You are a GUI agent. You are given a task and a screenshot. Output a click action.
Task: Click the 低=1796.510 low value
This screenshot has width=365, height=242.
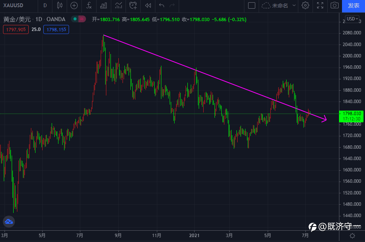click(166, 19)
